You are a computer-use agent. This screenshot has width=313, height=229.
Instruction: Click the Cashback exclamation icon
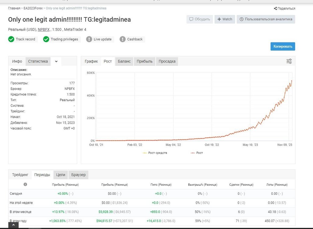[x=123, y=39]
